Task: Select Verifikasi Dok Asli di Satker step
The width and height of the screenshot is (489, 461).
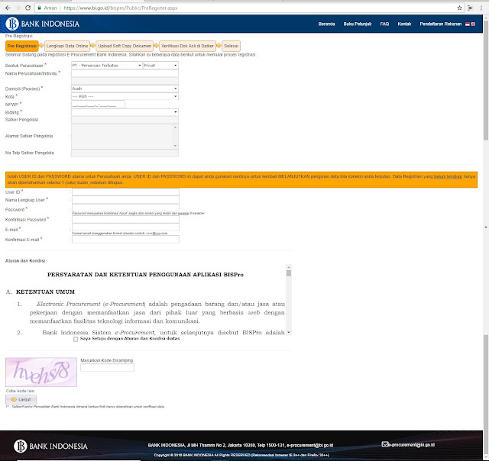Action: (x=187, y=46)
